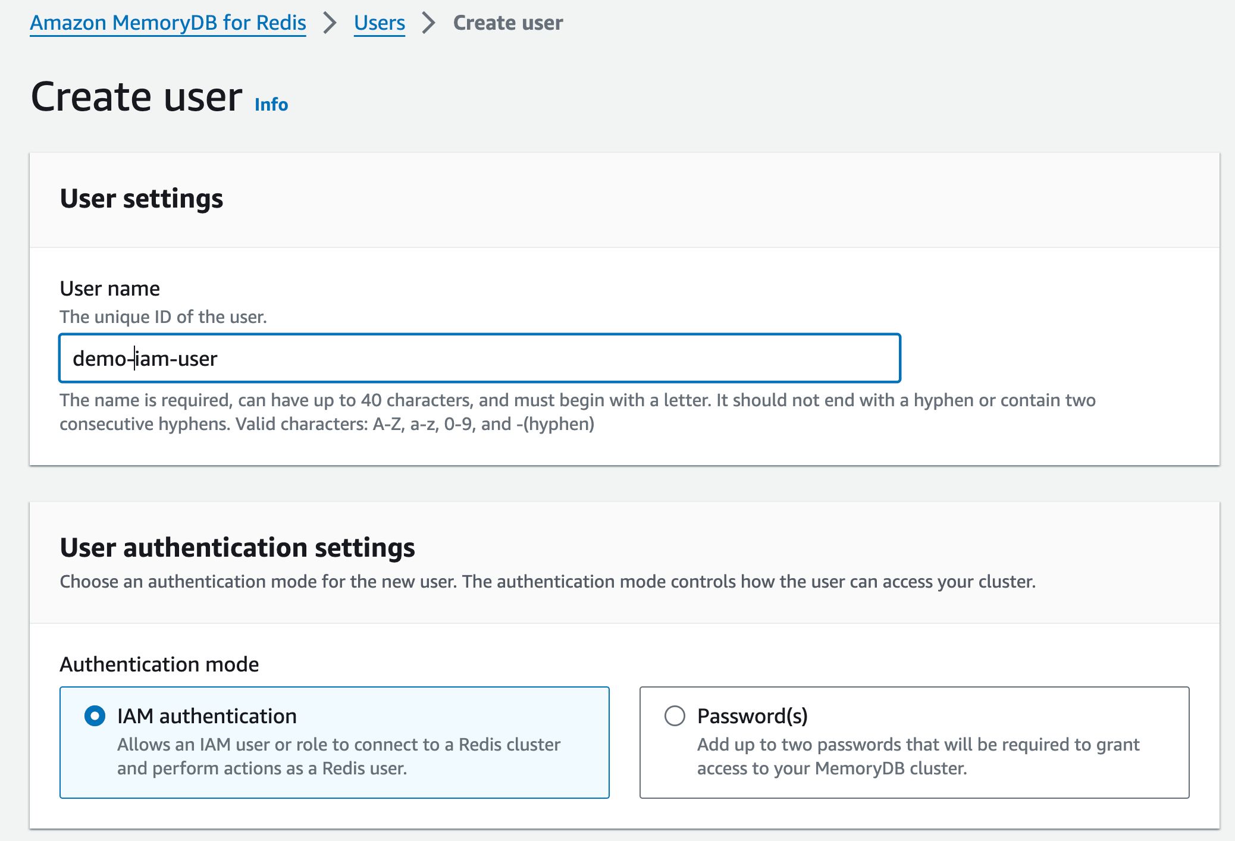Click the 'Authentication mode' label
This screenshot has width=1235, height=841.
tap(159, 664)
